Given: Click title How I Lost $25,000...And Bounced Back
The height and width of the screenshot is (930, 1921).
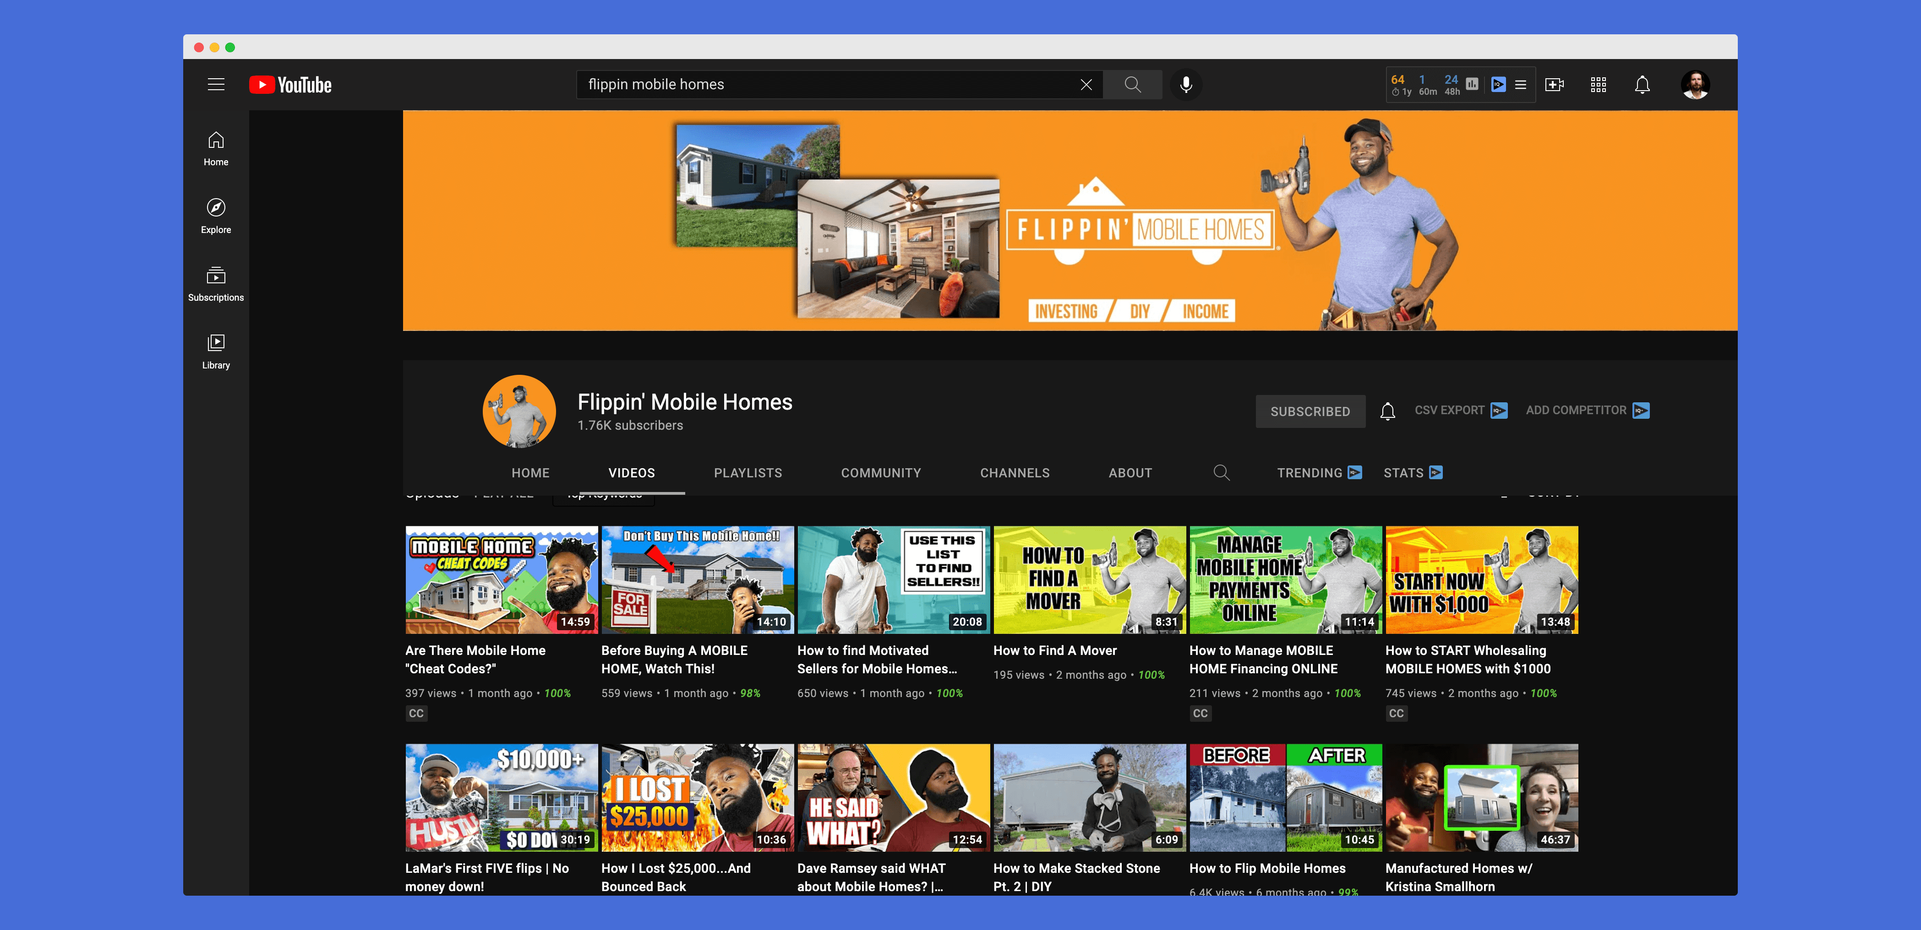Looking at the screenshot, I should click(676, 877).
